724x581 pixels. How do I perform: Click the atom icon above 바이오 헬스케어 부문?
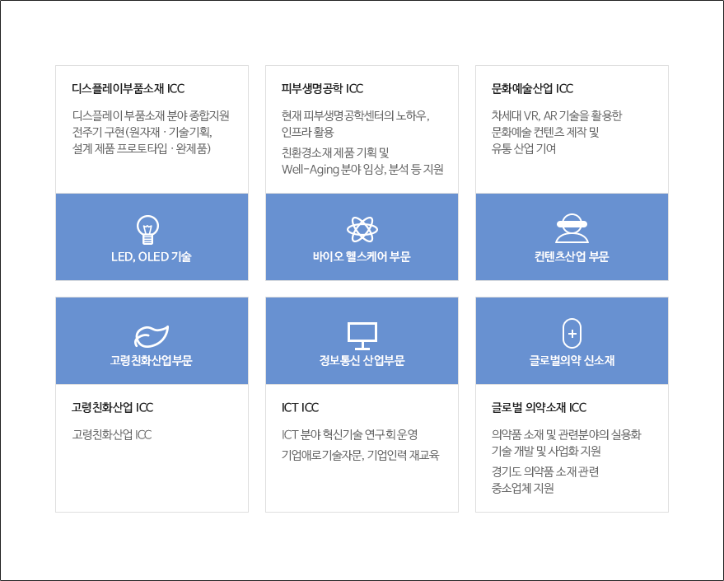(362, 230)
